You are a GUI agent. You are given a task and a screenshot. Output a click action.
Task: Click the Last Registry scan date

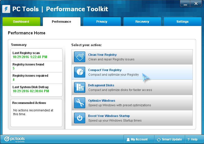click(x=30, y=57)
